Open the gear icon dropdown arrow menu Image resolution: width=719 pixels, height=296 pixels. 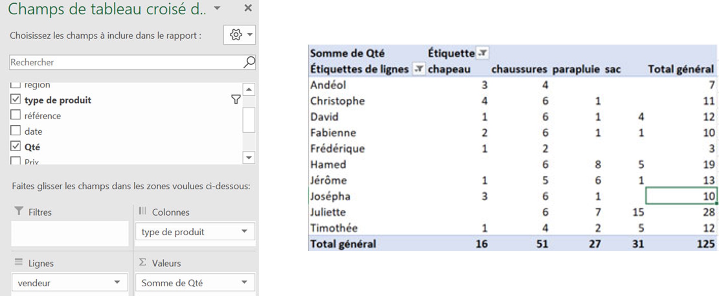(249, 35)
